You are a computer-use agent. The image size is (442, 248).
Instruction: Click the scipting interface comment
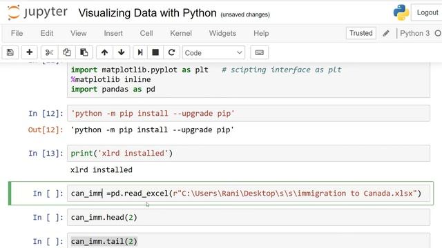pos(282,70)
